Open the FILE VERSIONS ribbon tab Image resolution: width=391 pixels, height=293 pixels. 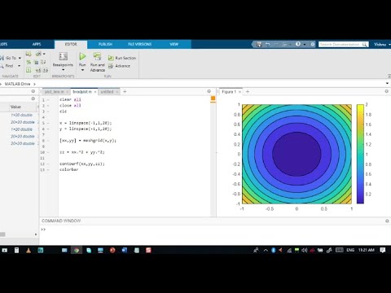click(x=139, y=44)
